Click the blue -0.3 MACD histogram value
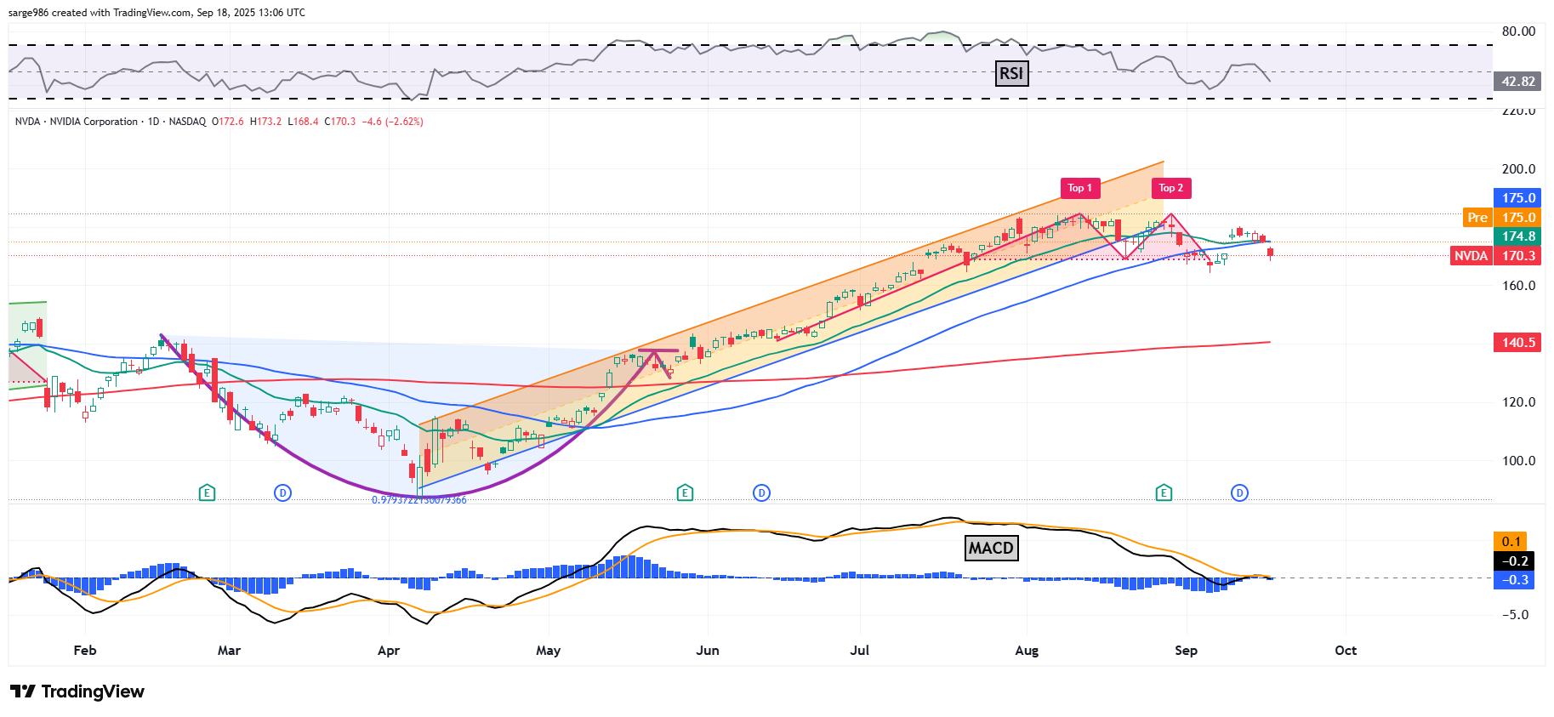The width and height of the screenshot is (1554, 717). (1515, 580)
